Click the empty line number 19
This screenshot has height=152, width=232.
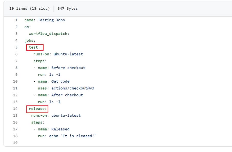pyautogui.click(x=15, y=143)
